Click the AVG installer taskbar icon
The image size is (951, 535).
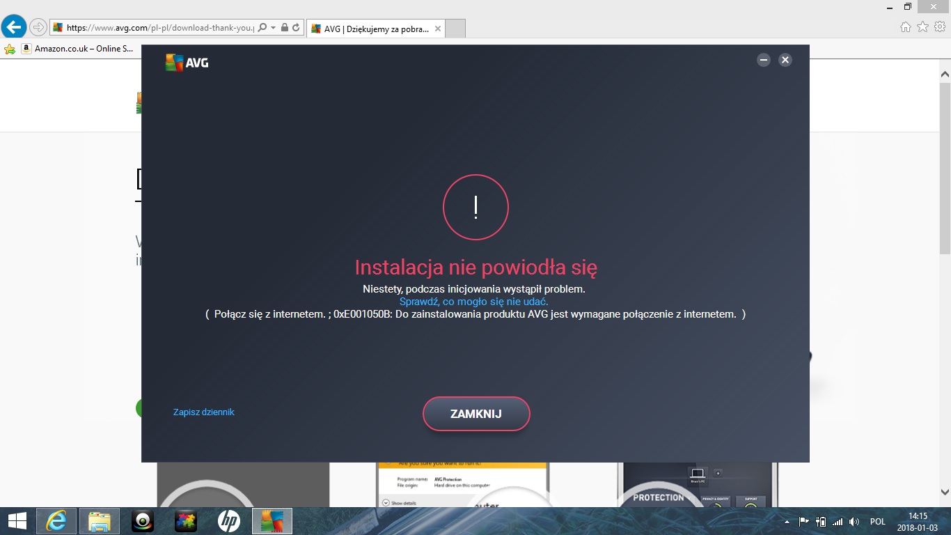(272, 521)
